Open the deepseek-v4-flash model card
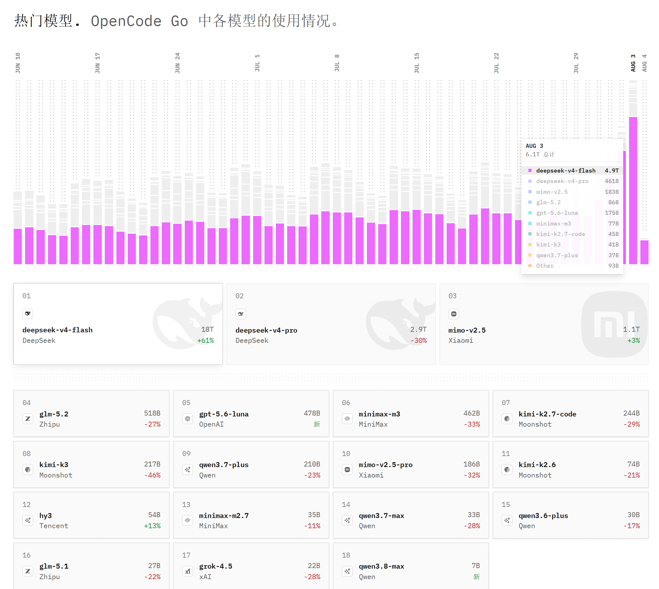The width and height of the screenshot is (659, 589). click(x=118, y=324)
